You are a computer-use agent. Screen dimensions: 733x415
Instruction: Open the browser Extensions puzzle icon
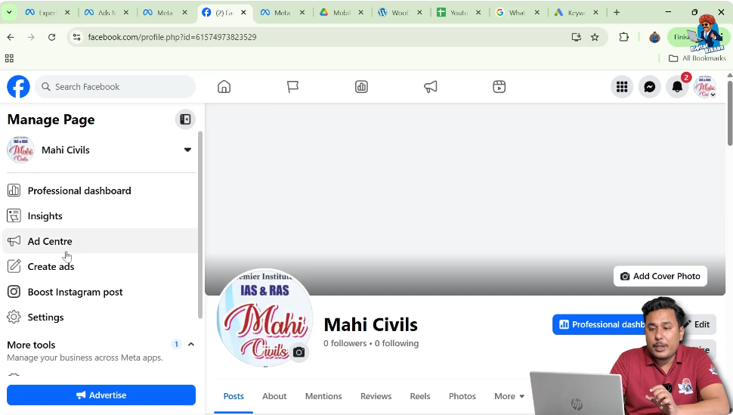(623, 37)
